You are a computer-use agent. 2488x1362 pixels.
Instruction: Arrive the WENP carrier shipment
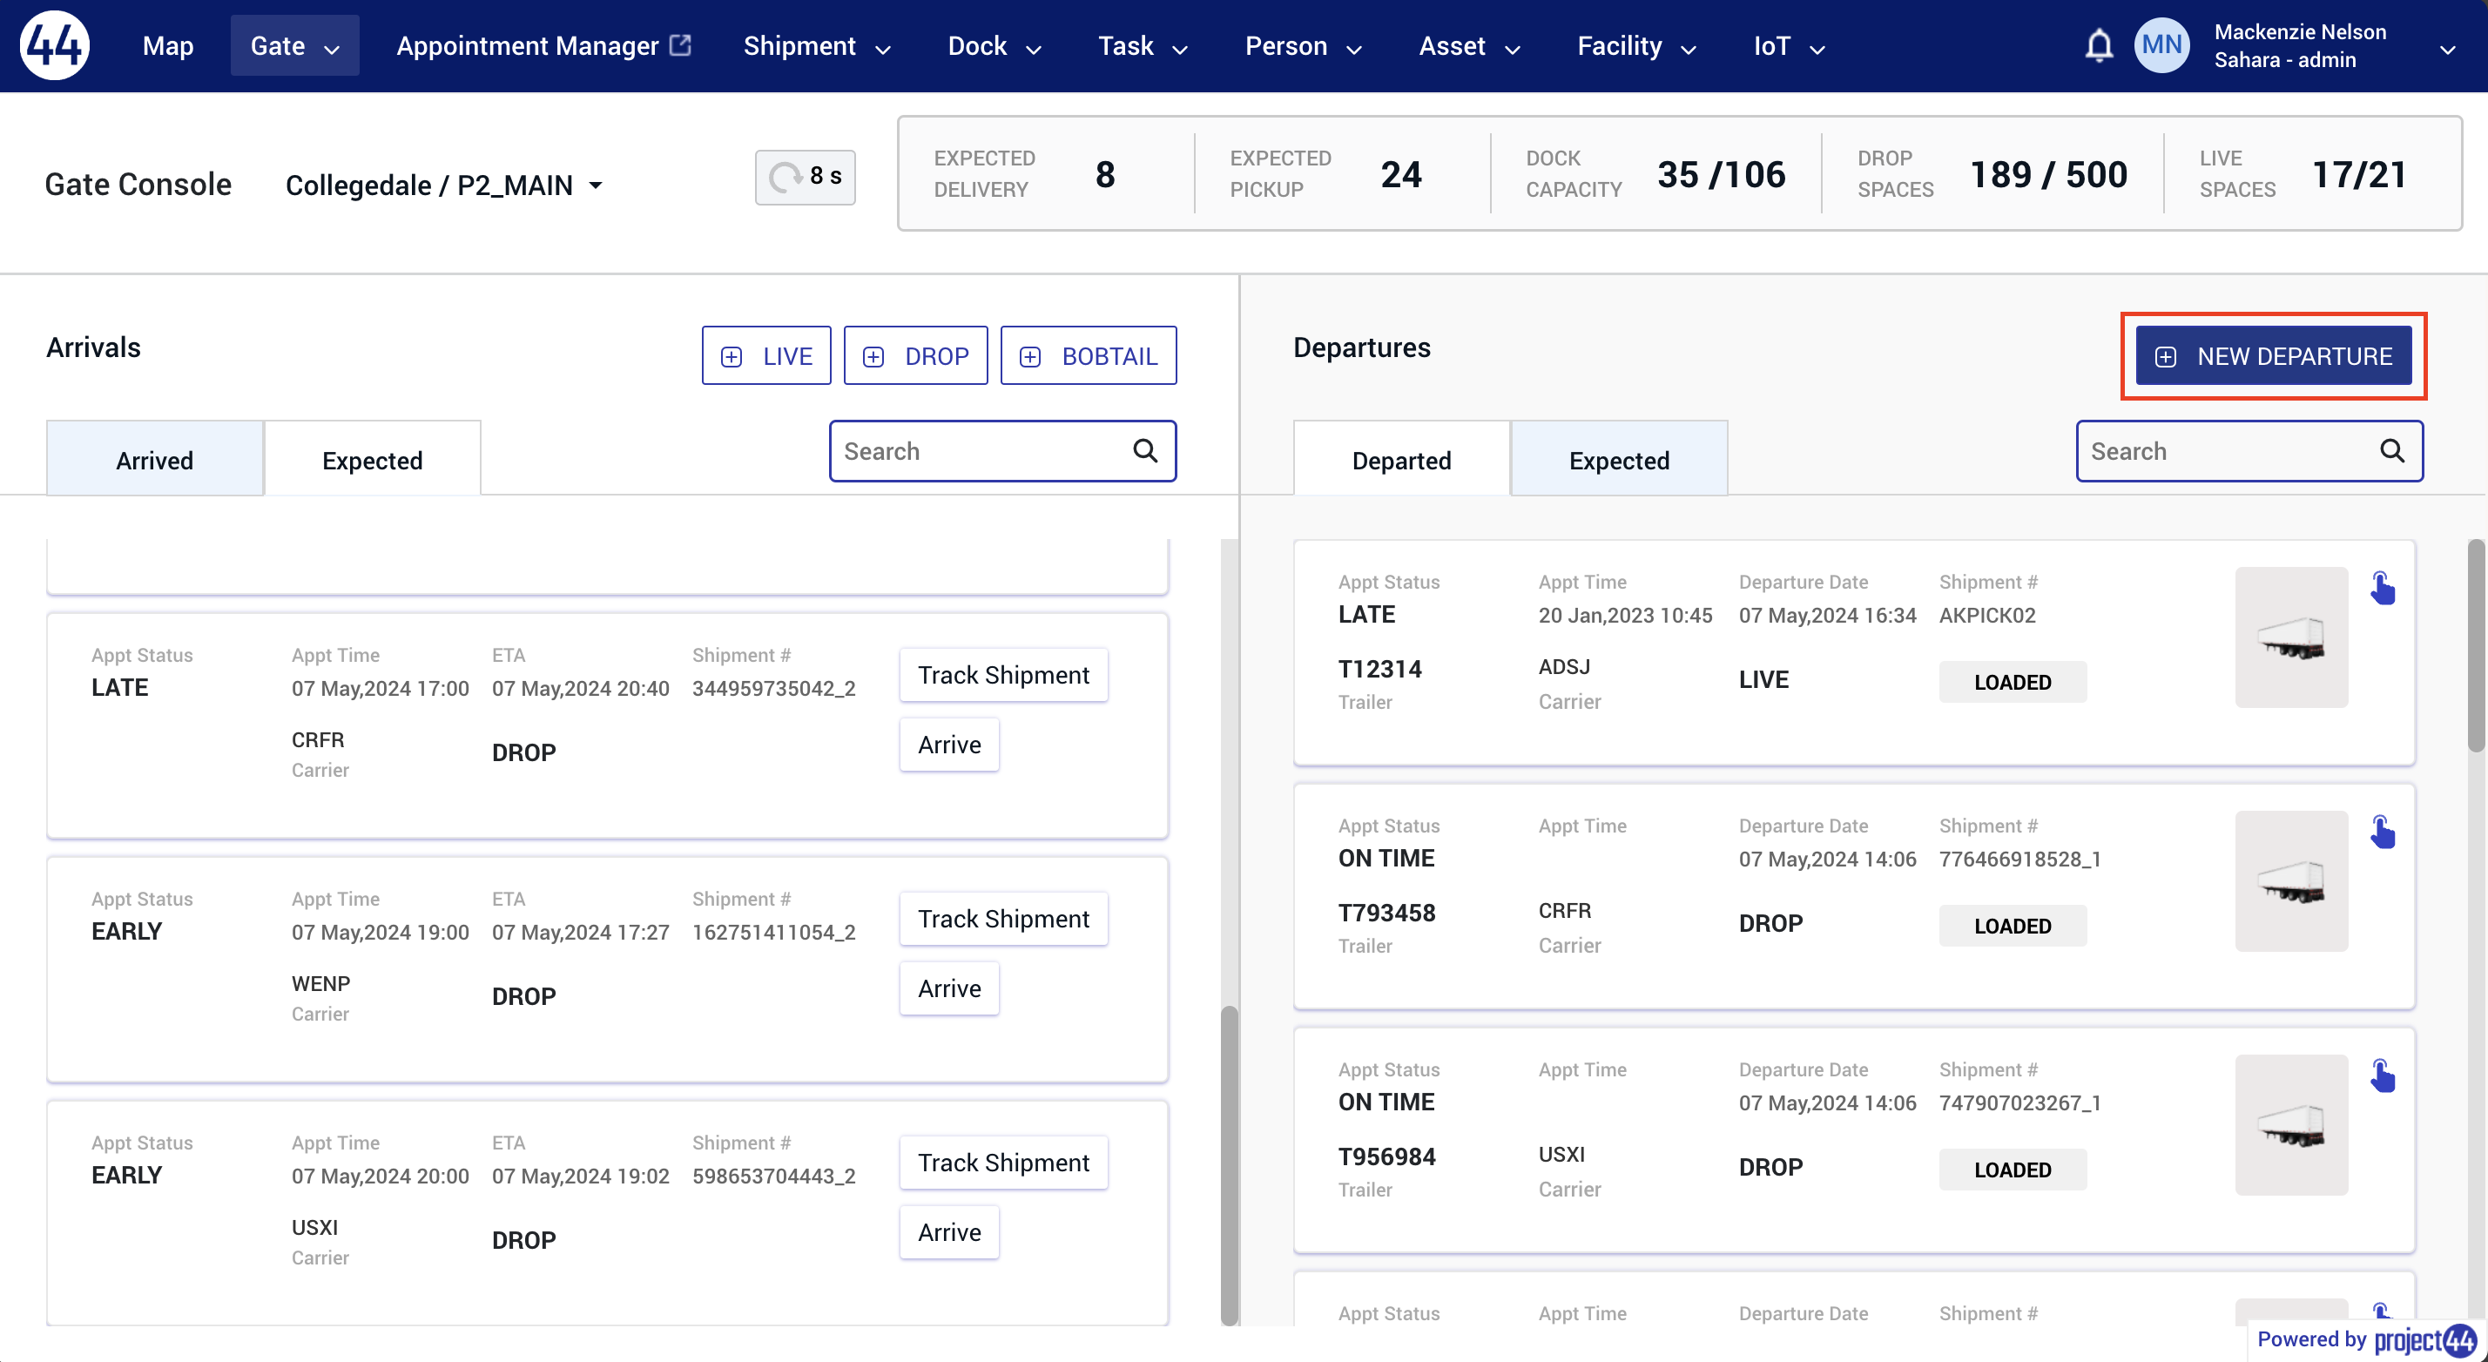tap(949, 988)
